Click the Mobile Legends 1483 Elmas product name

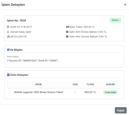point(38,92)
